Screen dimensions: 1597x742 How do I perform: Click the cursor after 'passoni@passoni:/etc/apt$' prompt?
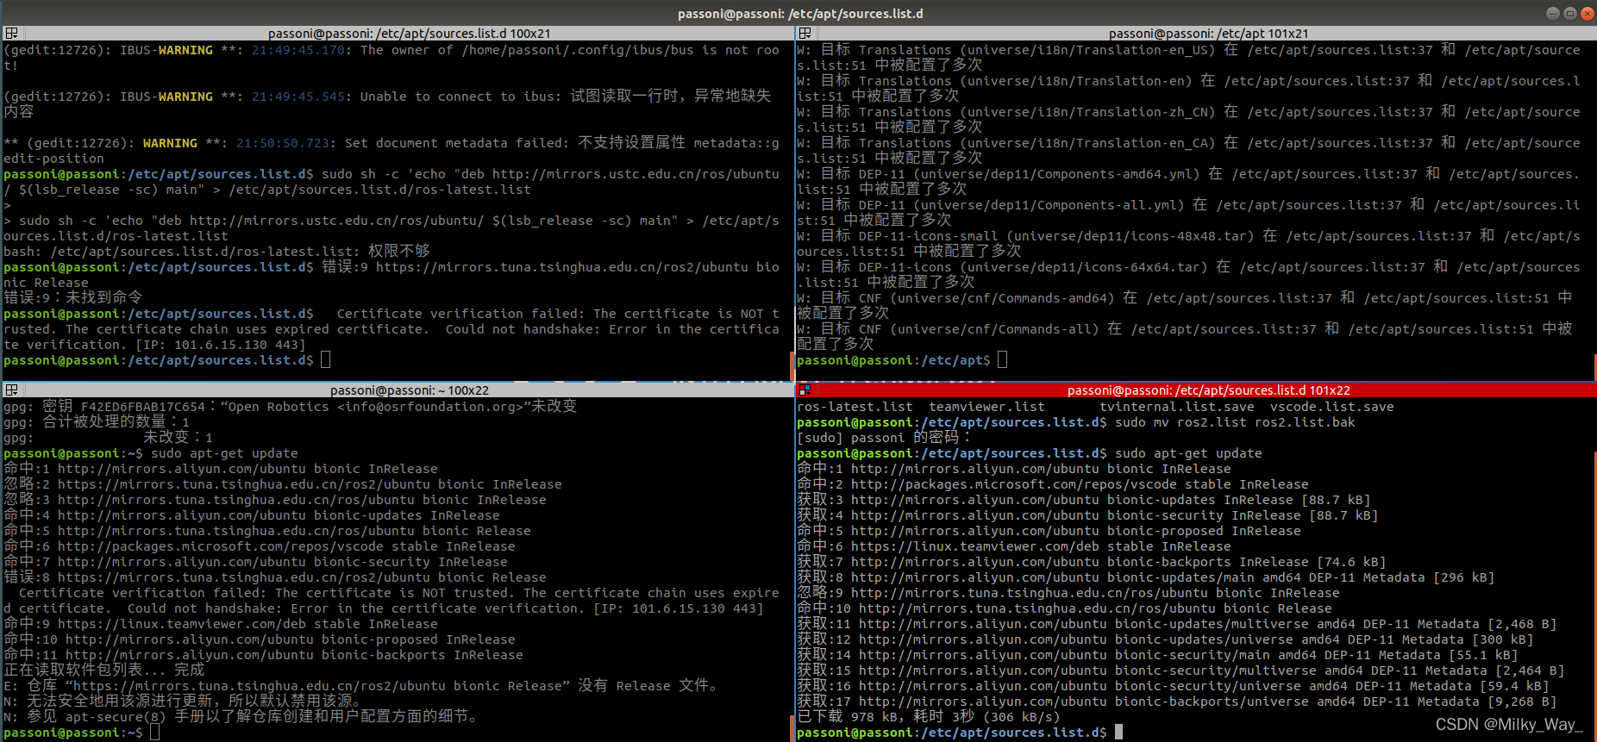(1002, 360)
